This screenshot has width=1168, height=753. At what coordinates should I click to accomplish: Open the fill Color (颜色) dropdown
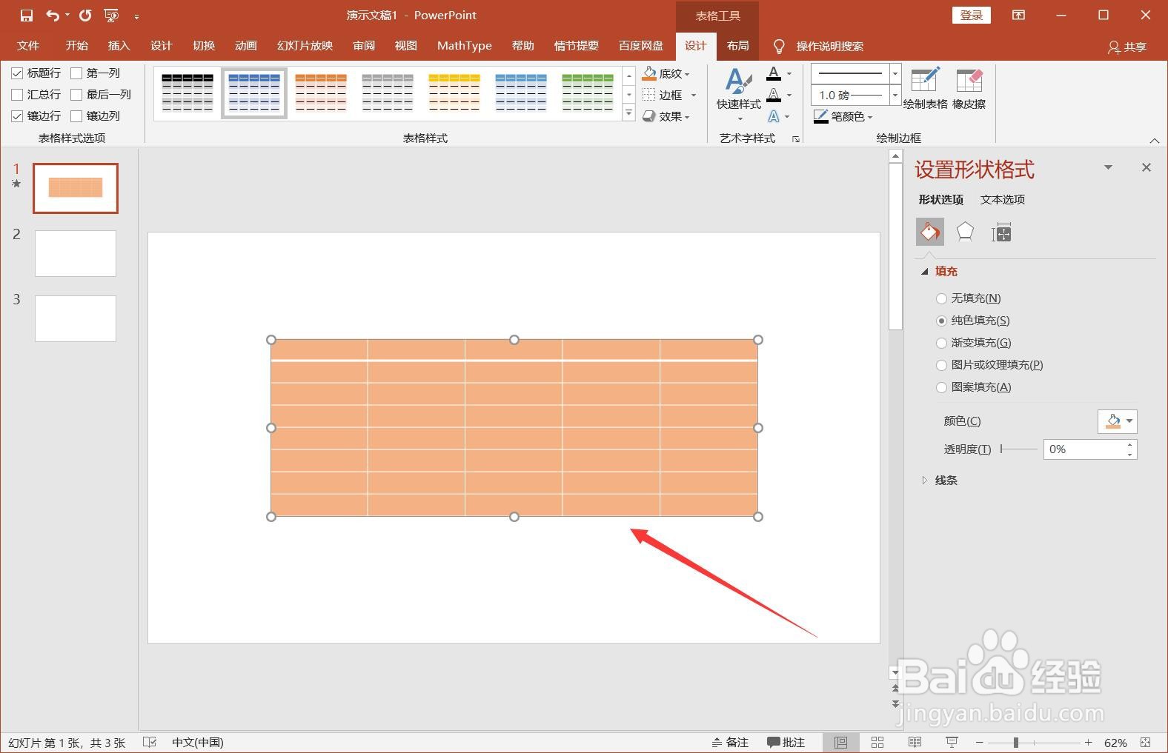[1118, 421]
